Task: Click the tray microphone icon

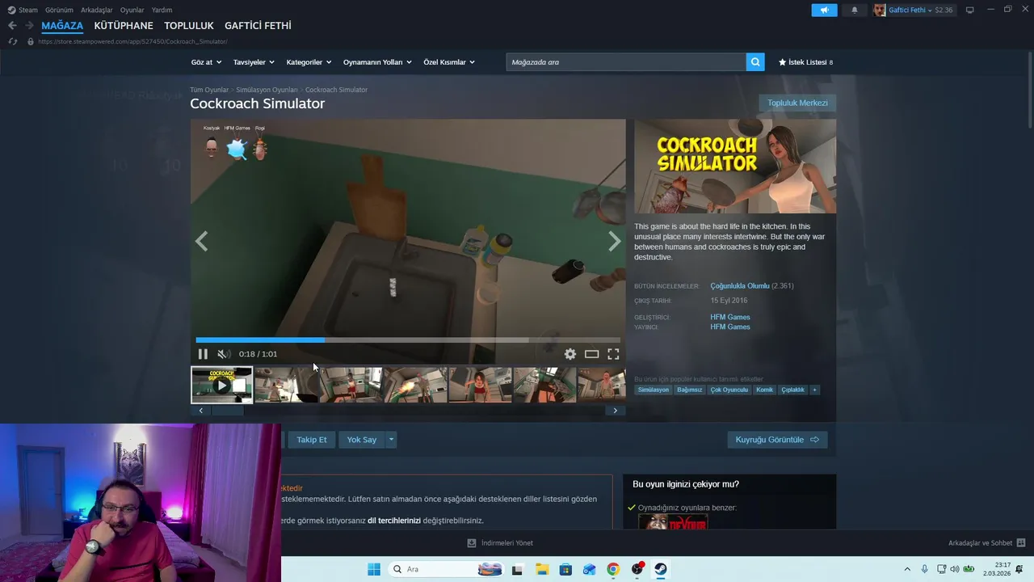Action: coord(925,569)
